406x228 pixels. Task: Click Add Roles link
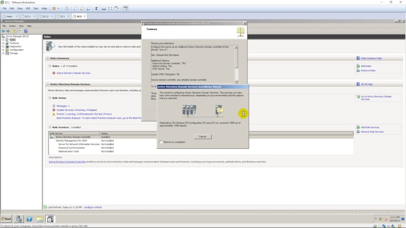(366, 66)
